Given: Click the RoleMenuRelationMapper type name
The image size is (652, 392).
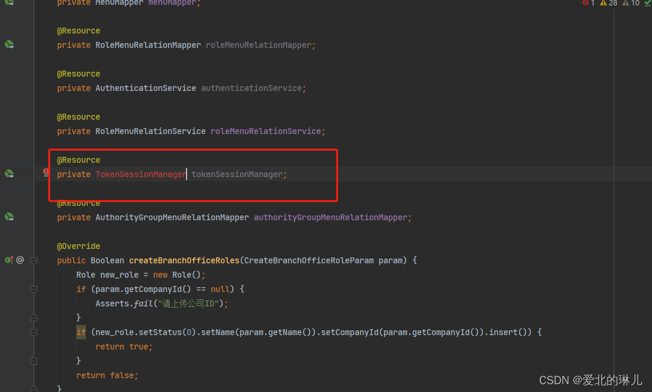Looking at the screenshot, I should [x=148, y=45].
